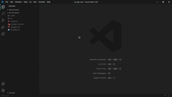The width and height of the screenshot is (172, 97).
Task: Click the feedback icon in the status bar
Action: 165,96
